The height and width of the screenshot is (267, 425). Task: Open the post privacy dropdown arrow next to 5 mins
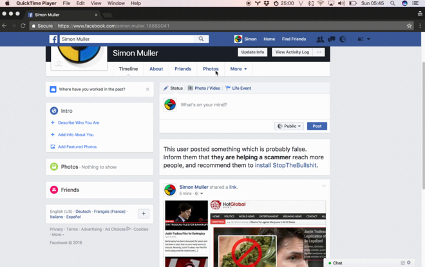tap(202, 193)
